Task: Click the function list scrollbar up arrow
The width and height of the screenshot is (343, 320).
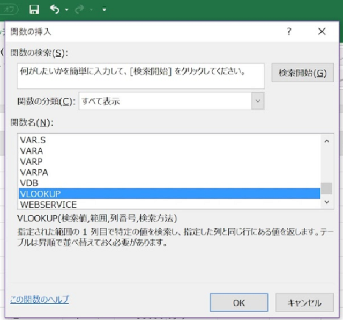Action: [x=326, y=141]
